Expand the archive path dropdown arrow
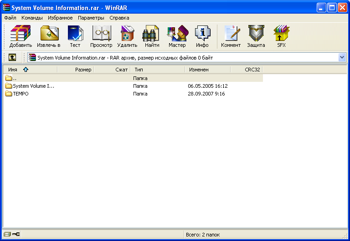The height and width of the screenshot is (241, 350). tap(342, 57)
